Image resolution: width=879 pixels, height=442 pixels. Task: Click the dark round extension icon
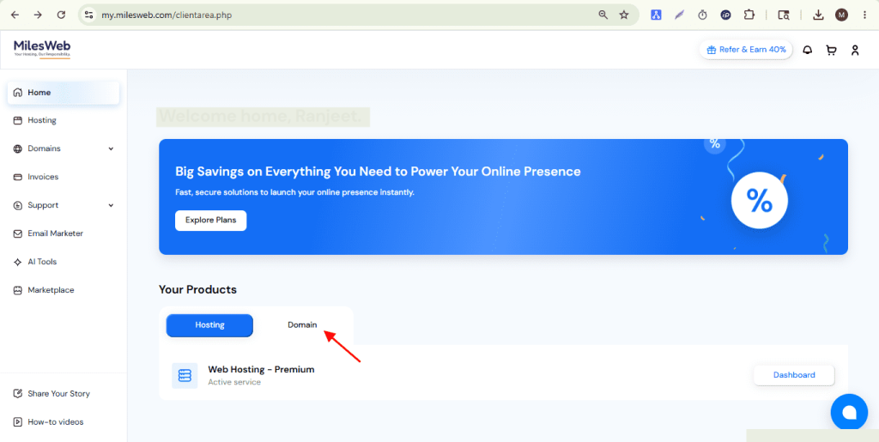point(726,15)
